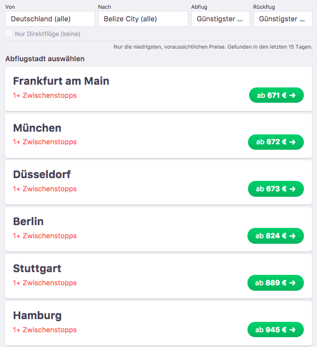The image size is (317, 347).
Task: Click the arrow icon on Stuttgart price button
Action: coord(292,283)
